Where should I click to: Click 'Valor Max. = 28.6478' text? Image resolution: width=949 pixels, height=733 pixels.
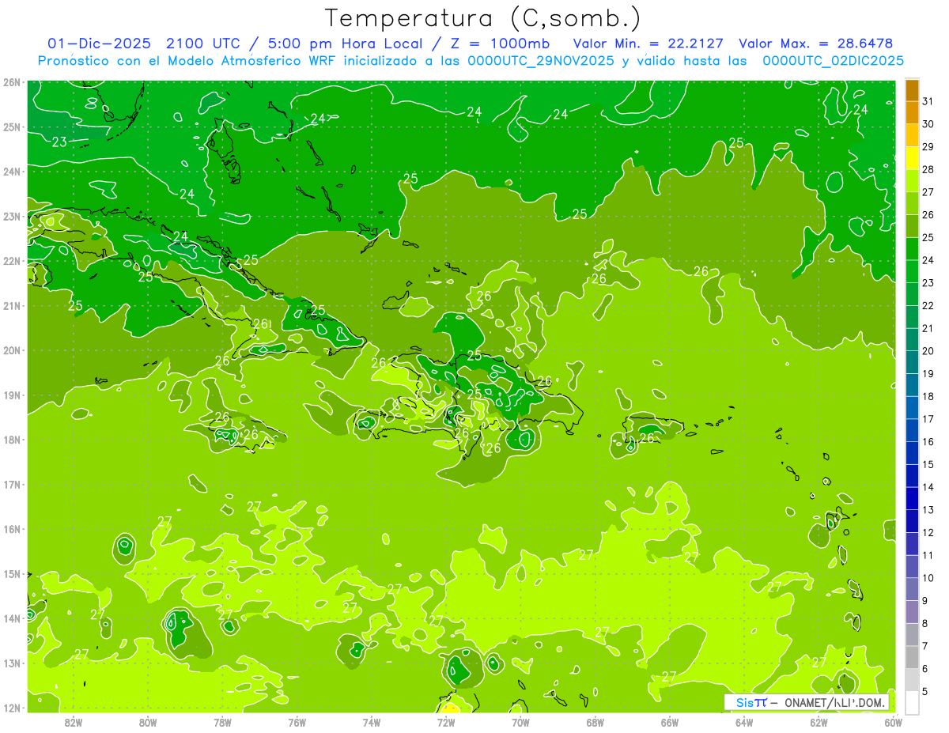[x=815, y=43]
